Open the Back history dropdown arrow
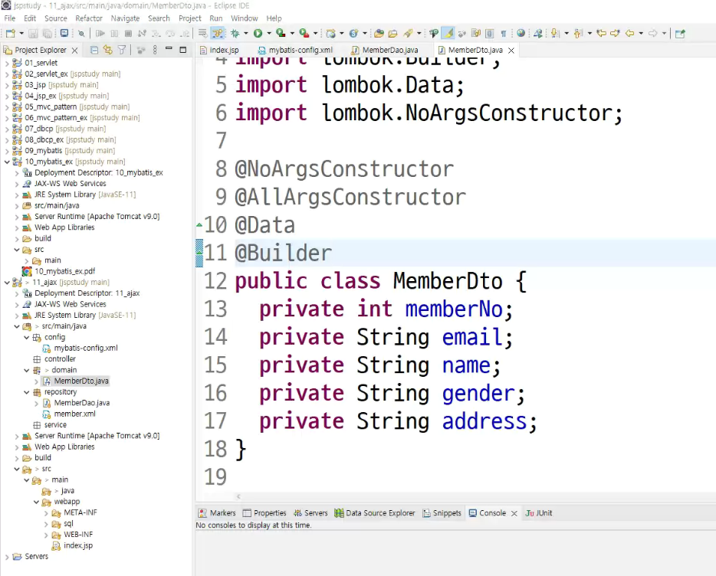 point(641,33)
